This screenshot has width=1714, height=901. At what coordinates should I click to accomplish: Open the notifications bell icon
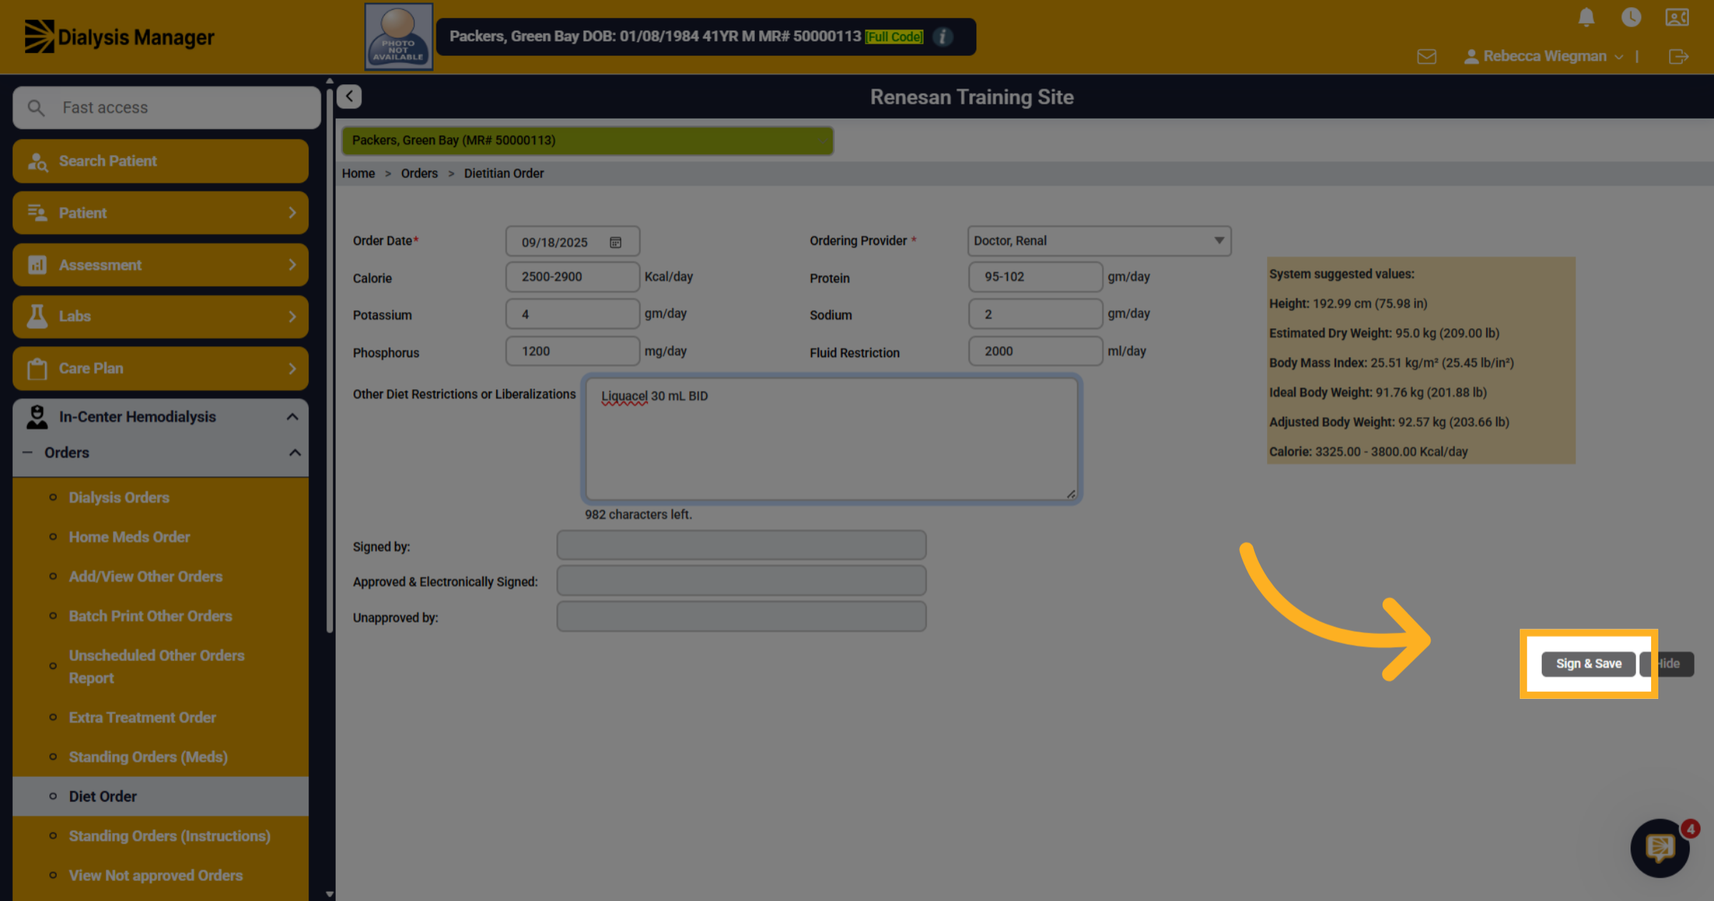pyautogui.click(x=1586, y=17)
